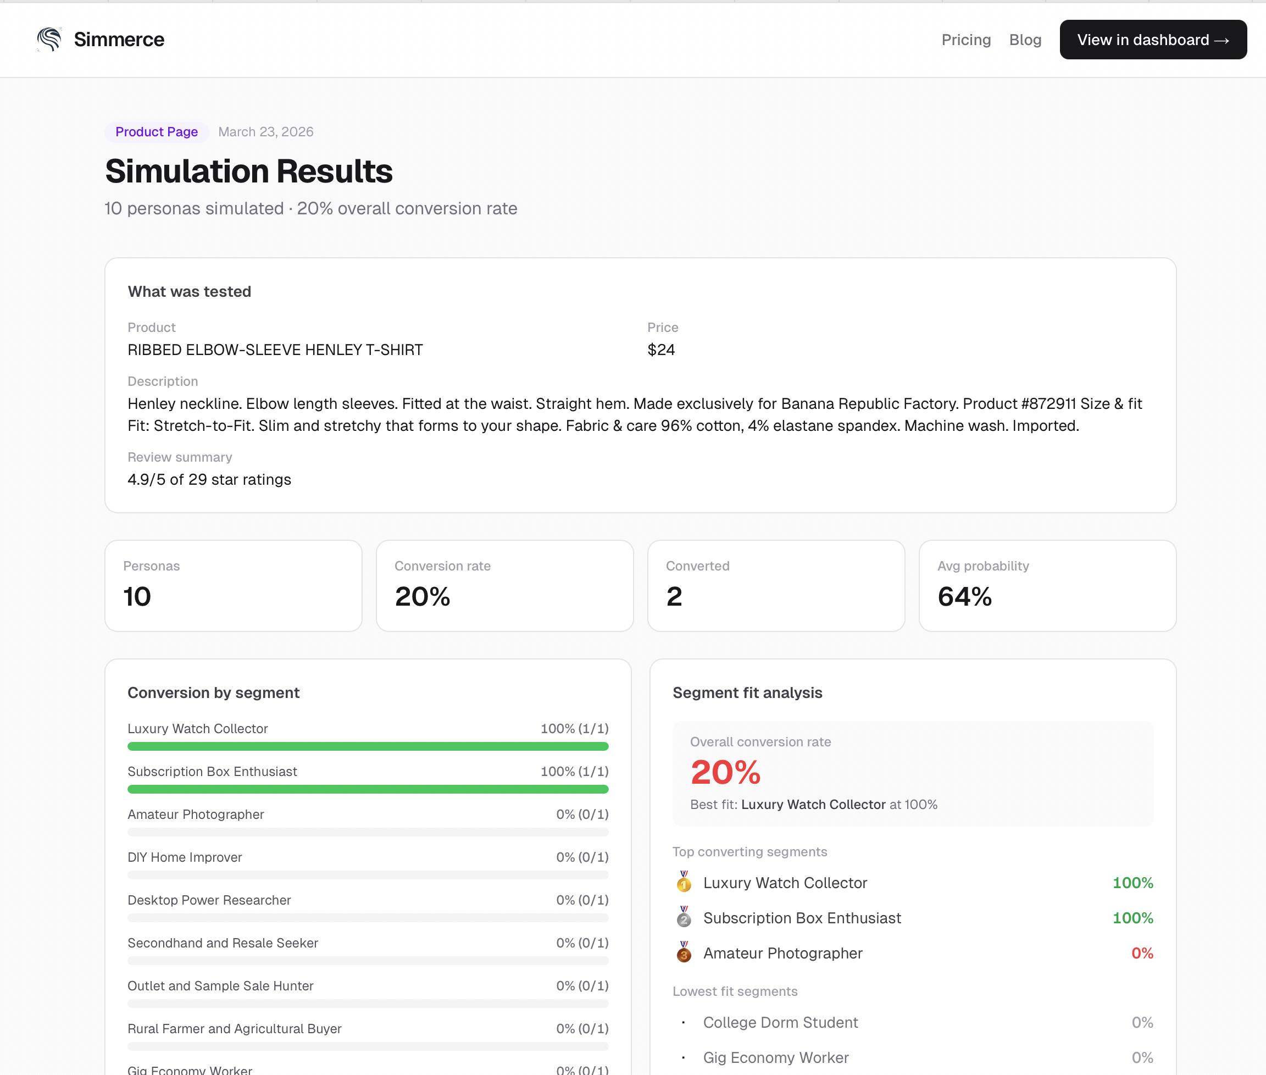The width and height of the screenshot is (1266, 1075).
Task: Open the Blog page
Action: (1025, 39)
